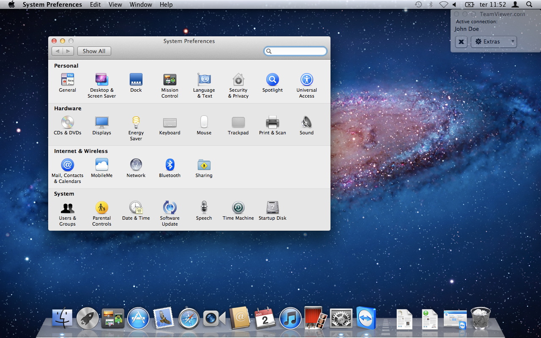Open the Sharing preferences pane

coord(204,165)
